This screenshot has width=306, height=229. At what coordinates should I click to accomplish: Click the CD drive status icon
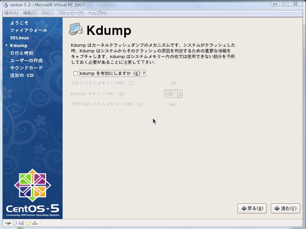click(x=15, y=223)
